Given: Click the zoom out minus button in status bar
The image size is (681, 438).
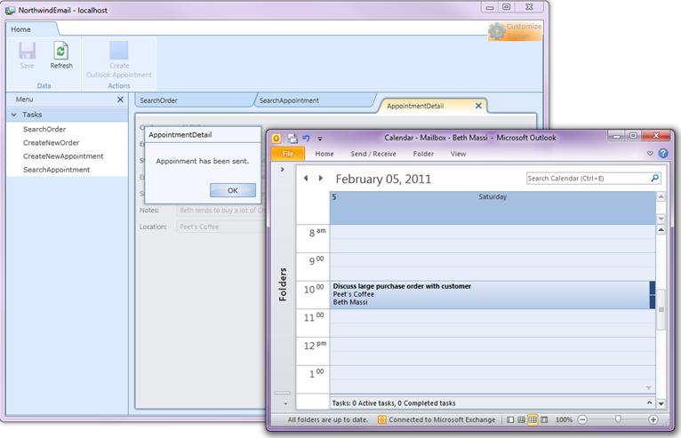Looking at the screenshot, I should click(583, 419).
